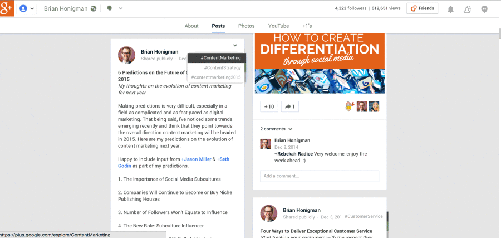Open the Differentiation through social media image
Screen dimensions: 501x238
tap(320, 63)
